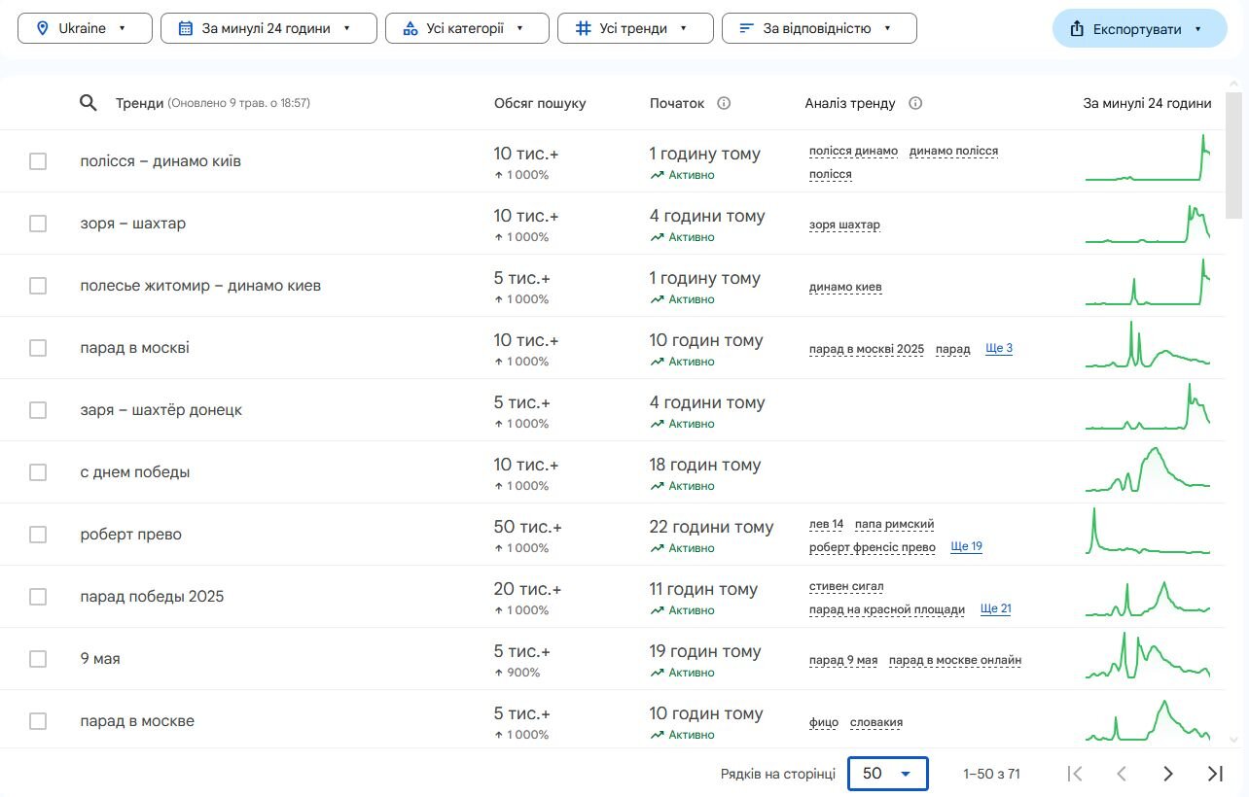Open the Усі тренди filter menu
Image resolution: width=1249 pixels, height=797 pixels.
[x=635, y=28]
